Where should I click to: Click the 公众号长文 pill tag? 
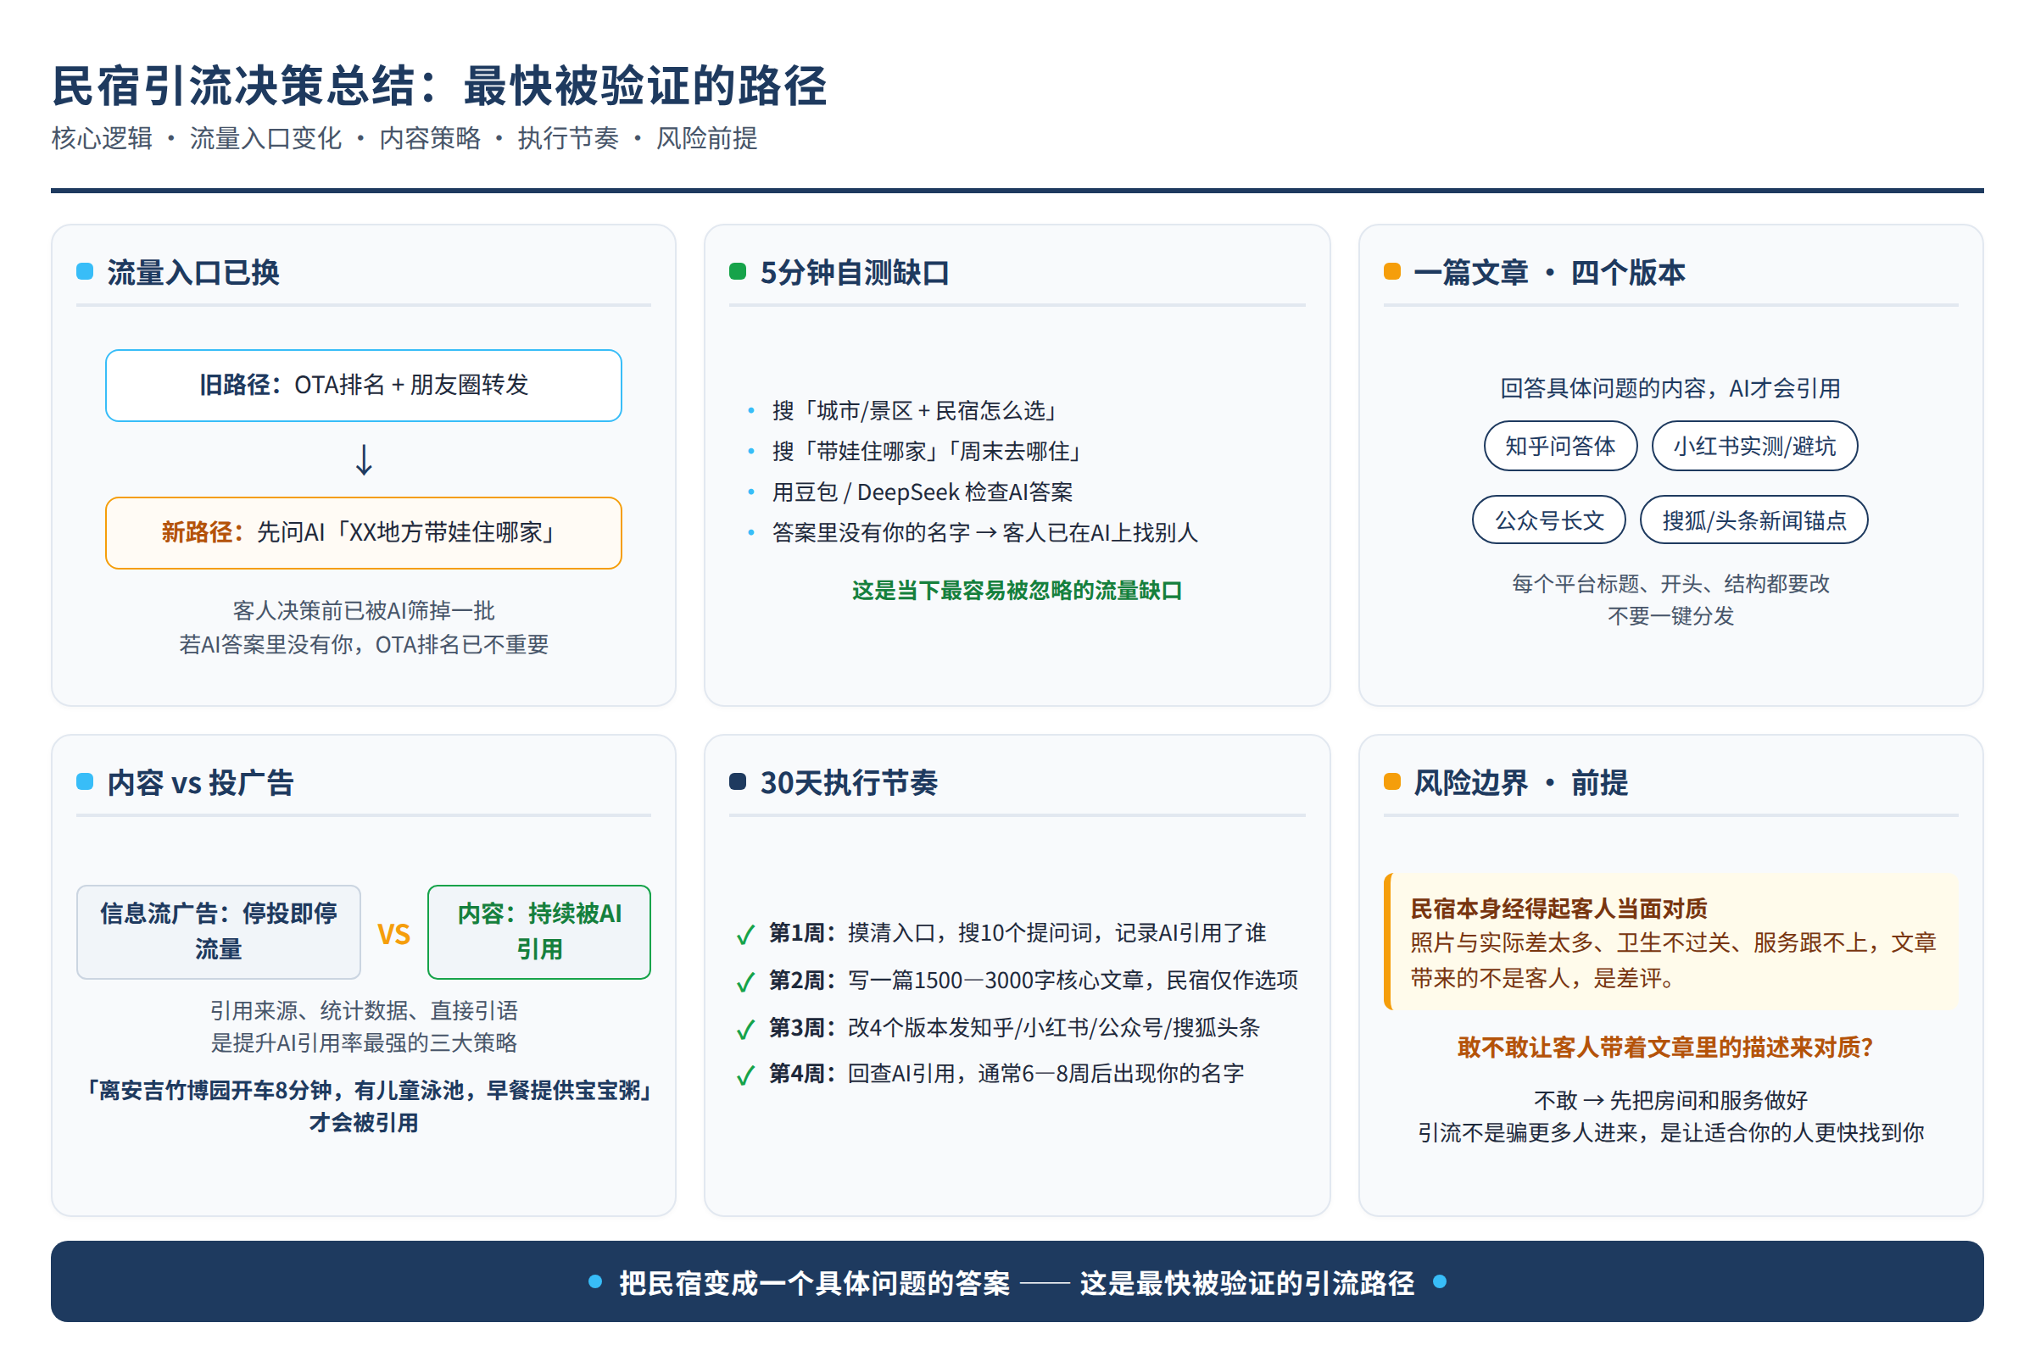1549,520
